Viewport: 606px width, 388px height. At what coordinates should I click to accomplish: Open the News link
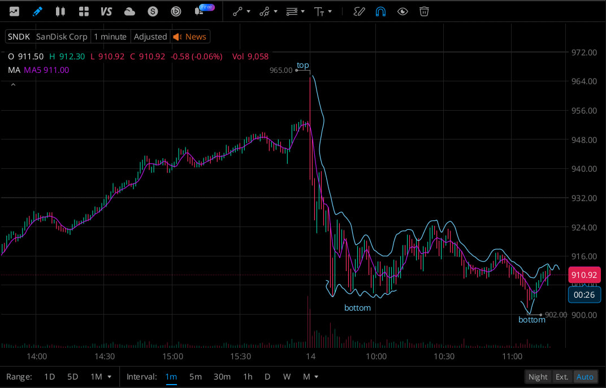191,37
